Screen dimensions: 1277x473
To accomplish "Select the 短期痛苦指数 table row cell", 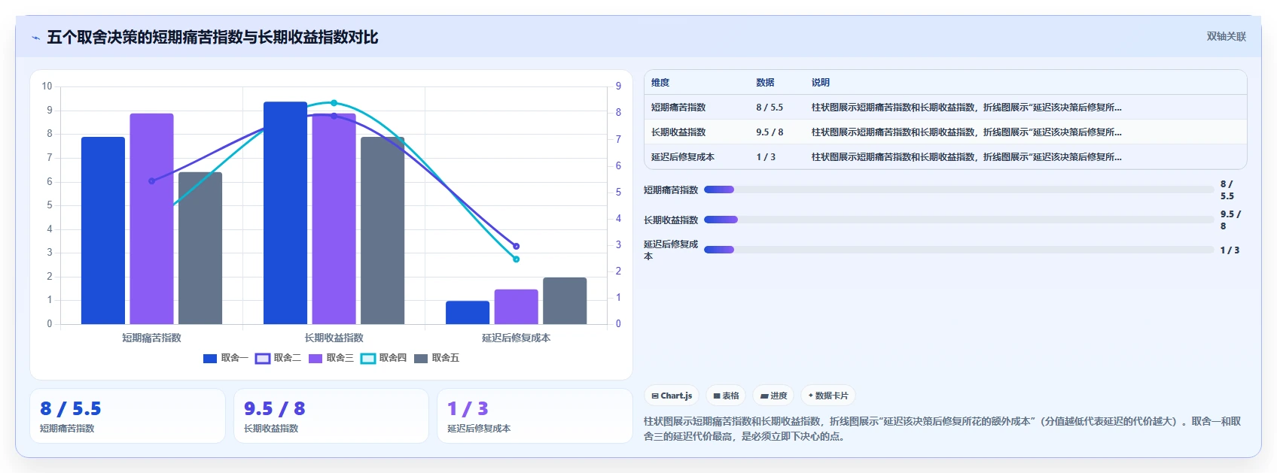I will click(x=678, y=108).
